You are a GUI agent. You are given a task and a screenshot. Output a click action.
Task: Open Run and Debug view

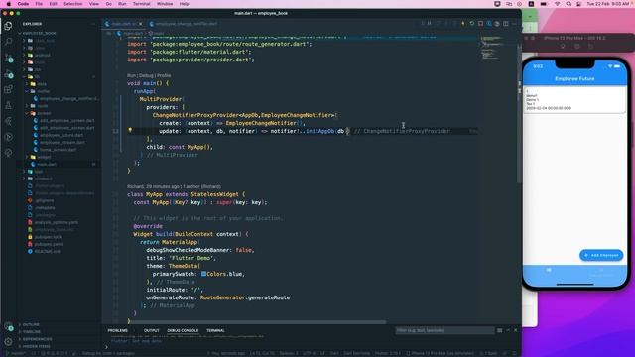[x=8, y=74]
